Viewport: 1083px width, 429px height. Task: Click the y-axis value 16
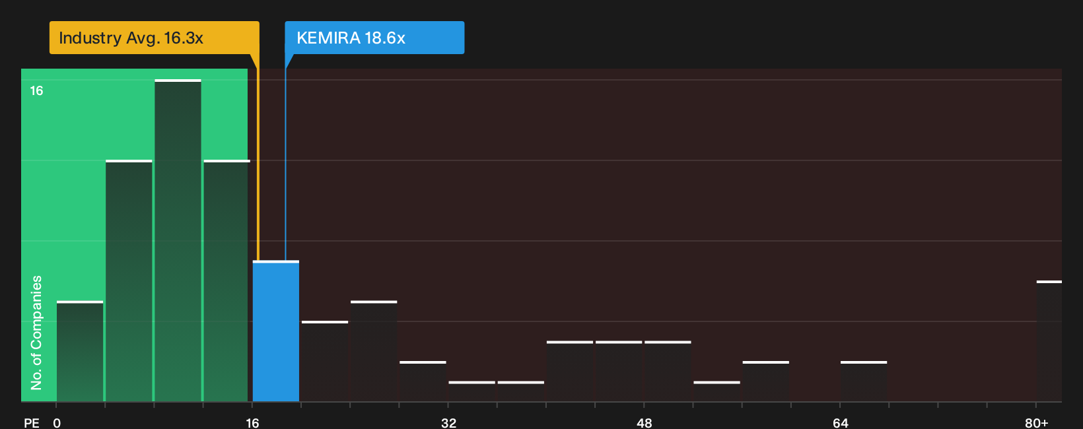click(x=36, y=91)
